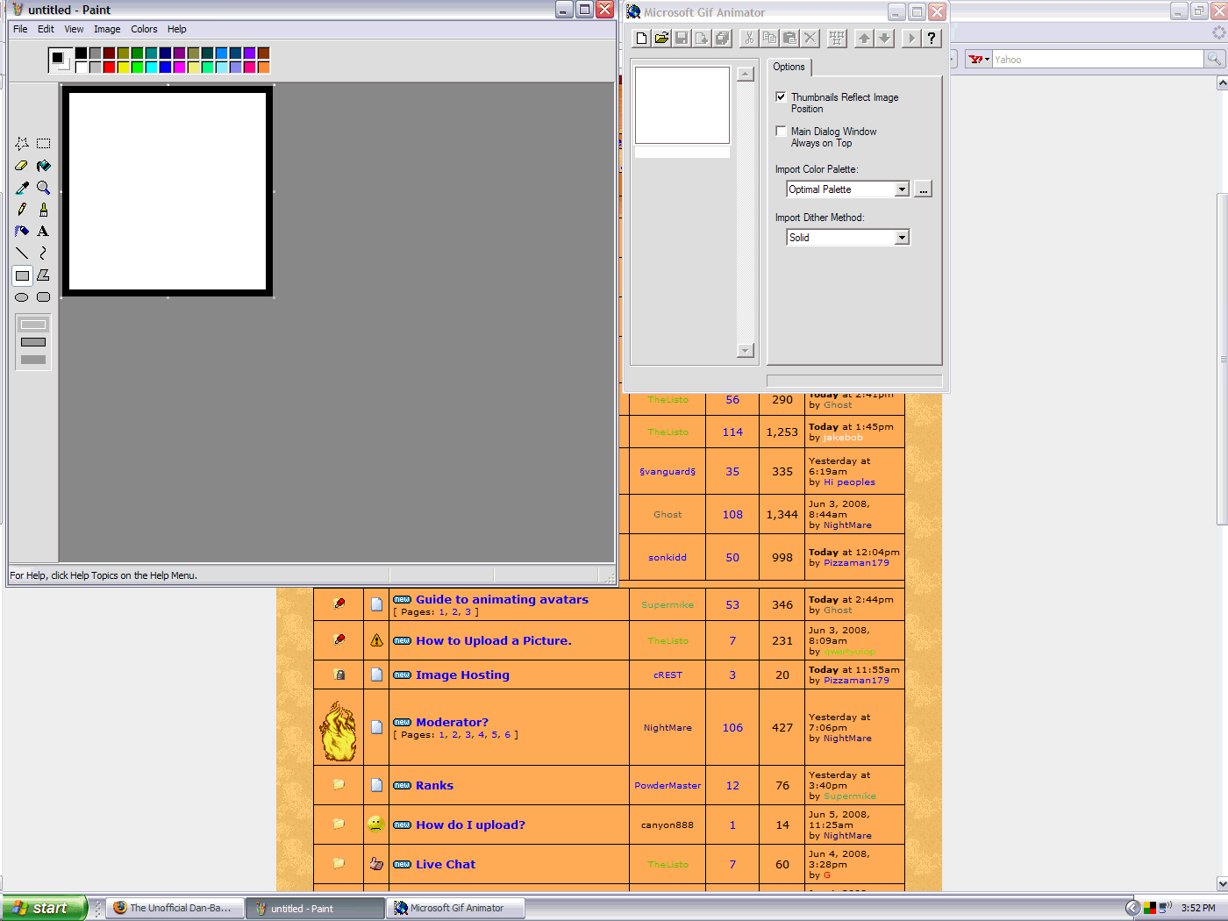Click the palette browse '...' button
1228x921 pixels.
click(x=923, y=189)
